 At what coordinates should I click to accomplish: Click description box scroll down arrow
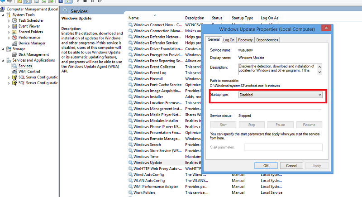[320, 72]
